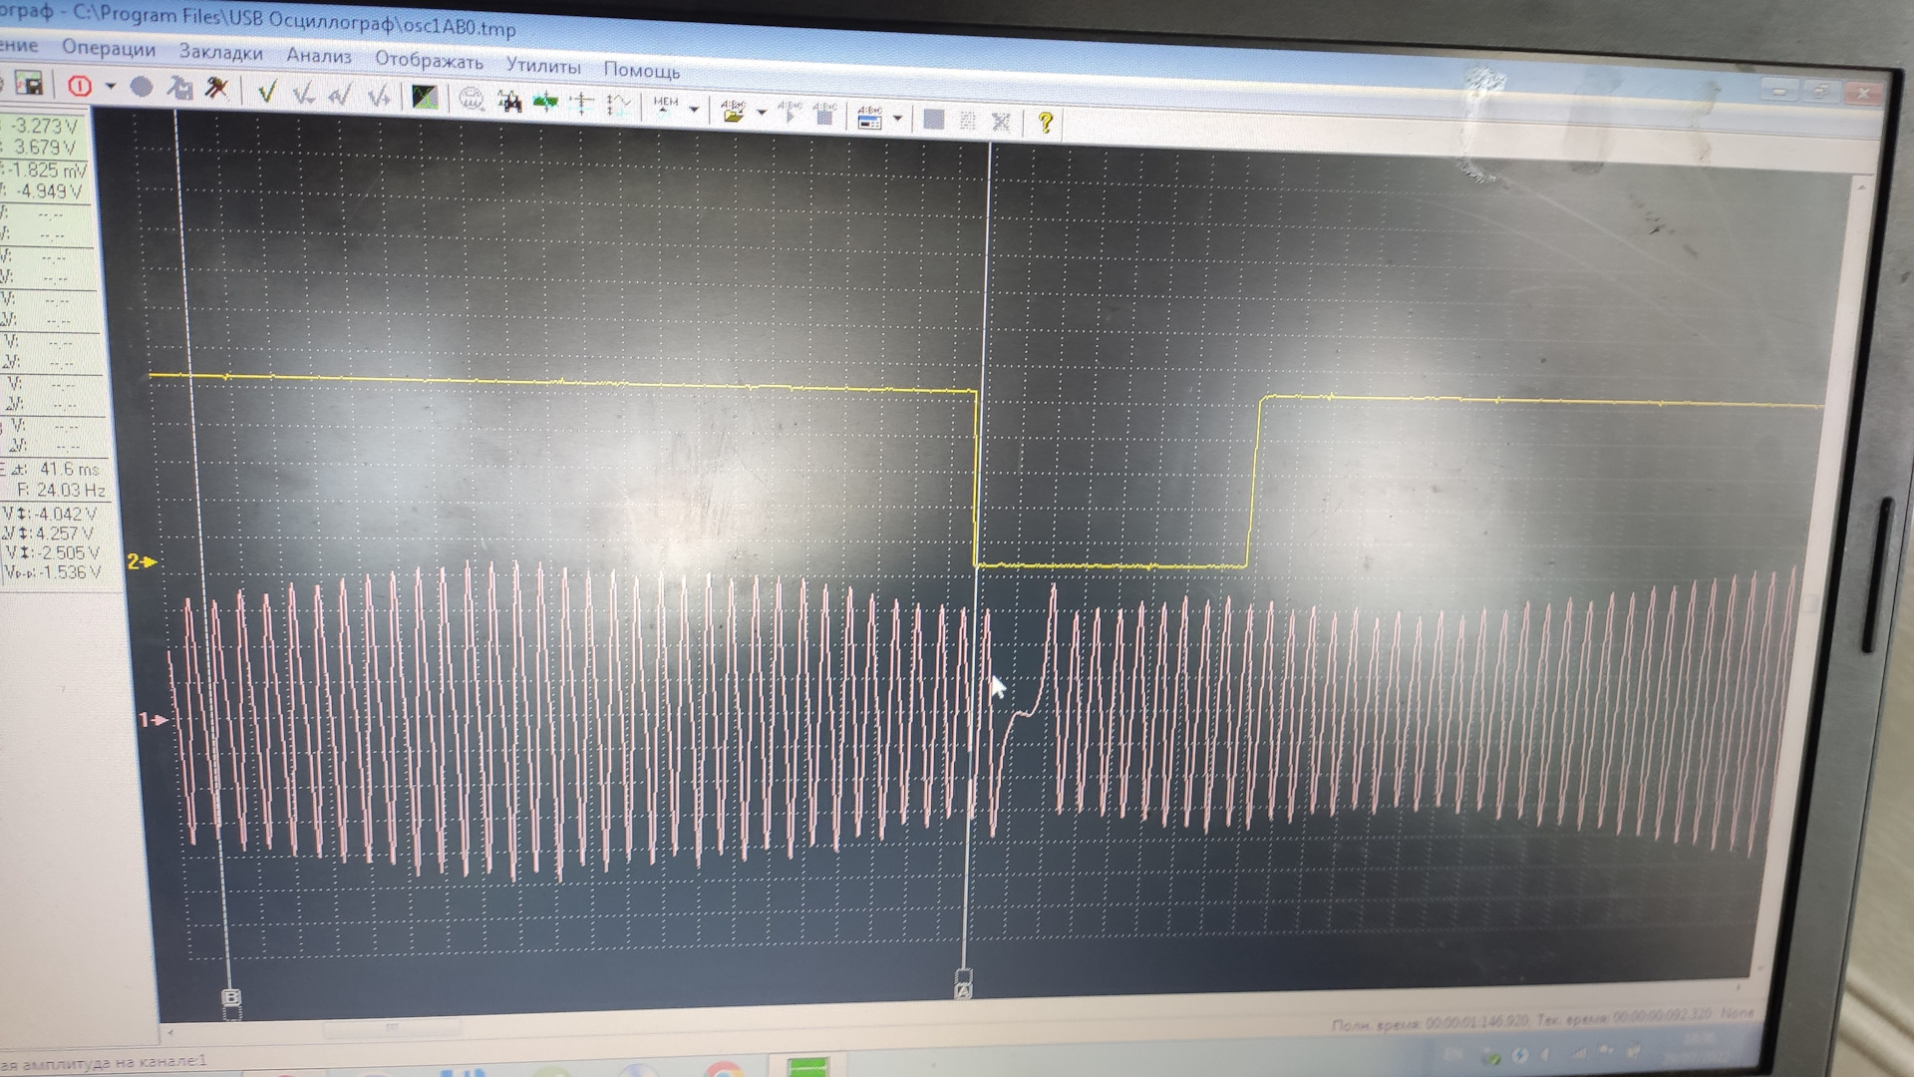The height and width of the screenshot is (1077, 1914).
Task: Click the green checkmark toolbar icon
Action: tap(266, 93)
